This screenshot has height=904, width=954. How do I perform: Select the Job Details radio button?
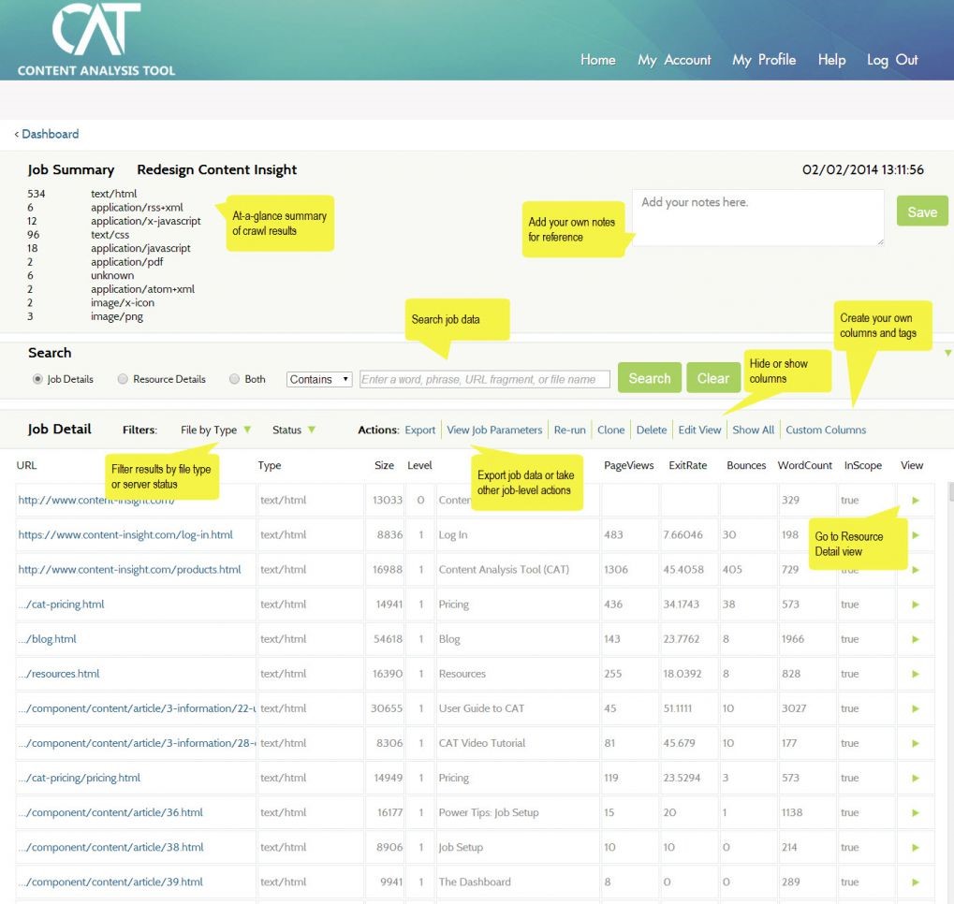[37, 379]
